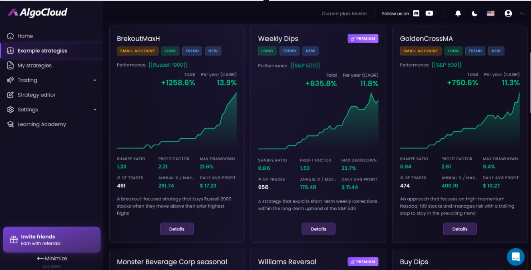The width and height of the screenshot is (531, 270).
Task: Click the Example strategies document icon
Action: pyautogui.click(x=10, y=51)
